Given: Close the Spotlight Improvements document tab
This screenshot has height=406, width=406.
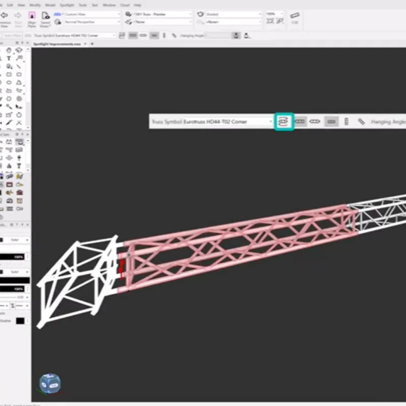Looking at the screenshot, I should point(85,44).
